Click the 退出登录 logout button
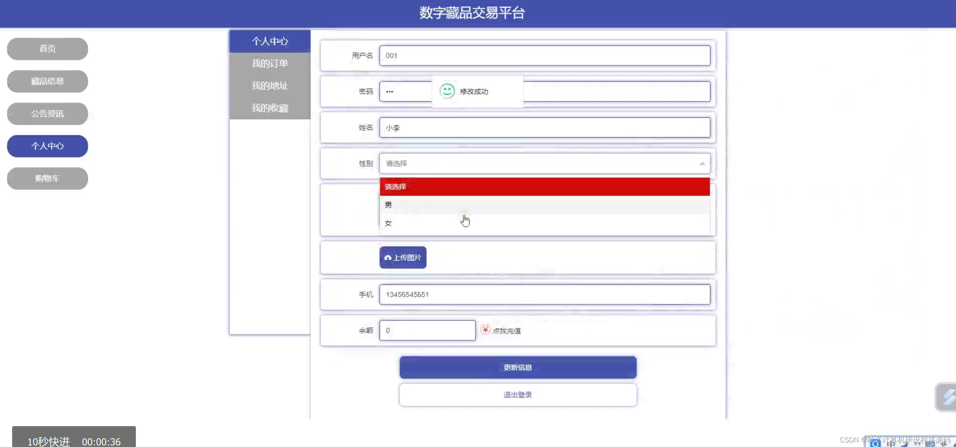956x447 pixels. [517, 395]
